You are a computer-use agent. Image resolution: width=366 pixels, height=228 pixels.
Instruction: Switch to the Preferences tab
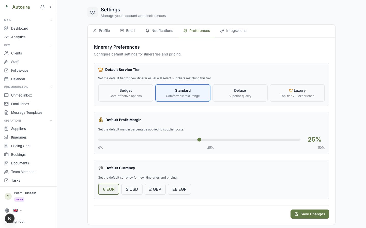pos(197,31)
